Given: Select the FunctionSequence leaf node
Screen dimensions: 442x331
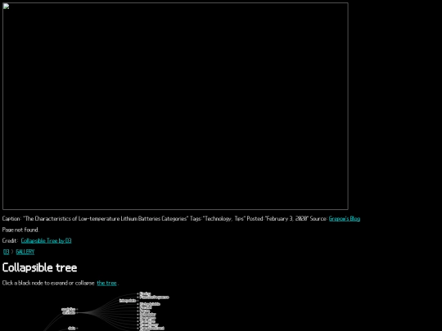Looking at the screenshot, I should [x=154, y=297].
